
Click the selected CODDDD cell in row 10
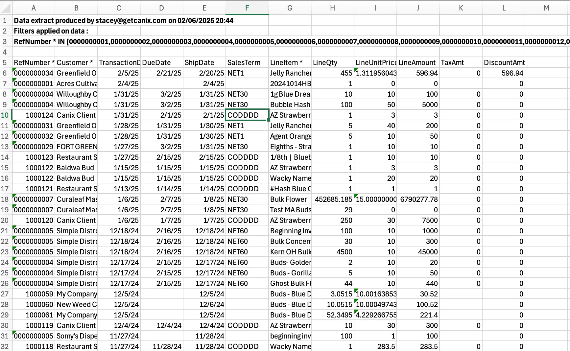coord(247,115)
